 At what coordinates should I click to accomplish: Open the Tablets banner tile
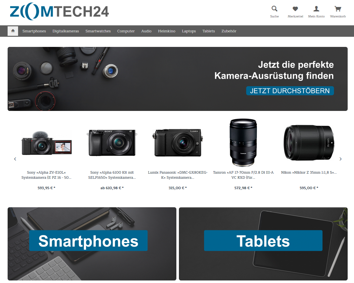point(263,244)
